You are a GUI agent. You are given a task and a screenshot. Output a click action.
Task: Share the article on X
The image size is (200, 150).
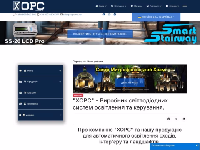[x=176, y=119]
